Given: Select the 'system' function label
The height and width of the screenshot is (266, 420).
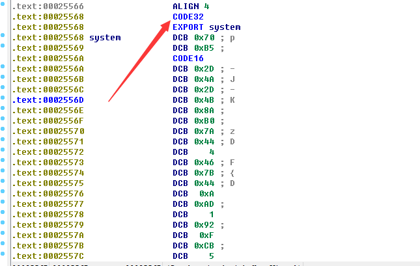Looking at the screenshot, I should coord(105,38).
